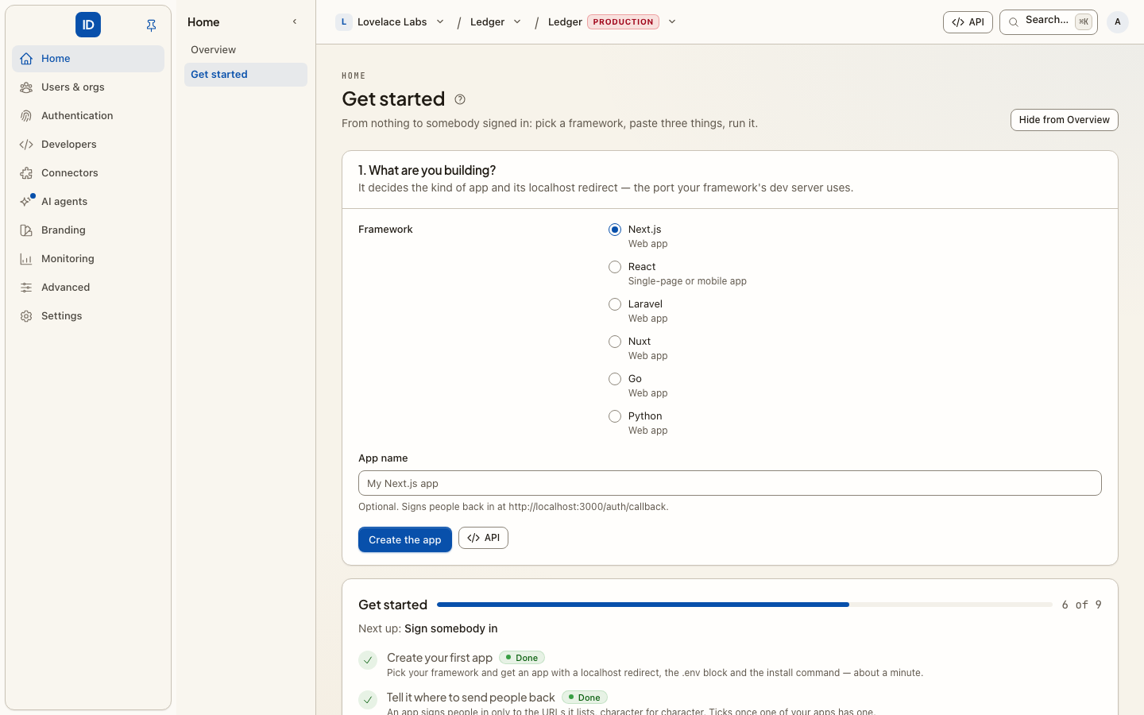Open Users & orgs icon
The width and height of the screenshot is (1144, 715).
pos(26,87)
